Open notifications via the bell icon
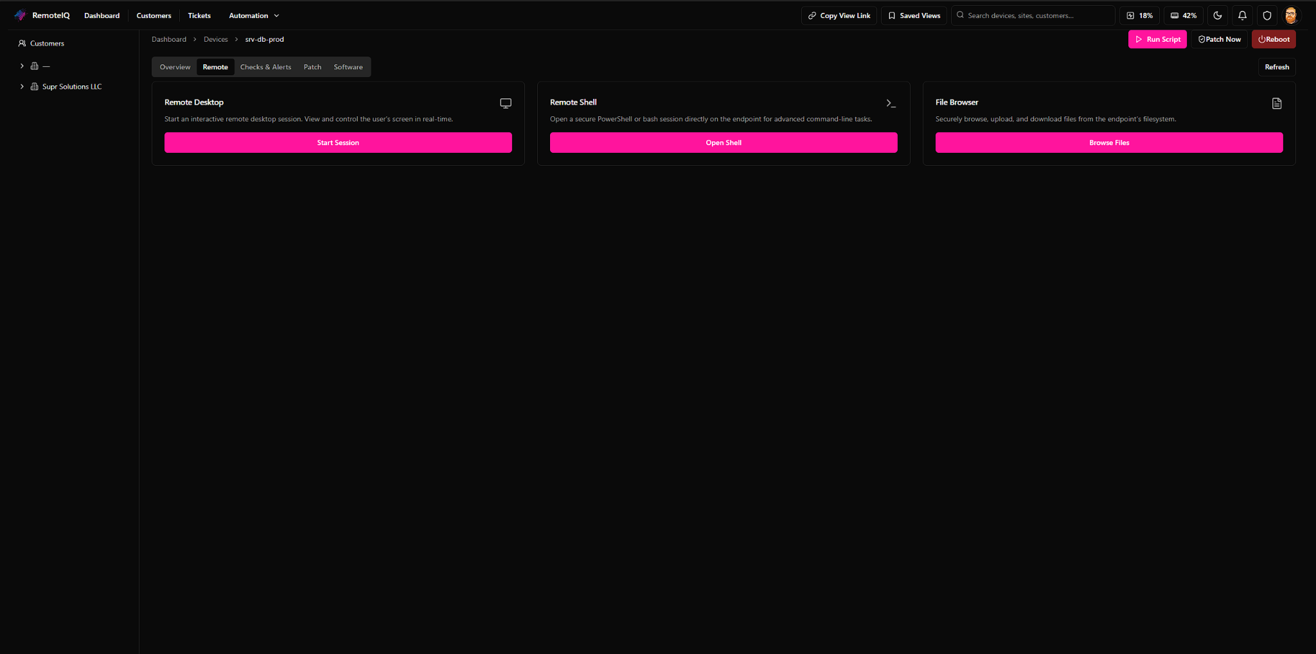Screen dimensions: 1316x654 point(1242,15)
